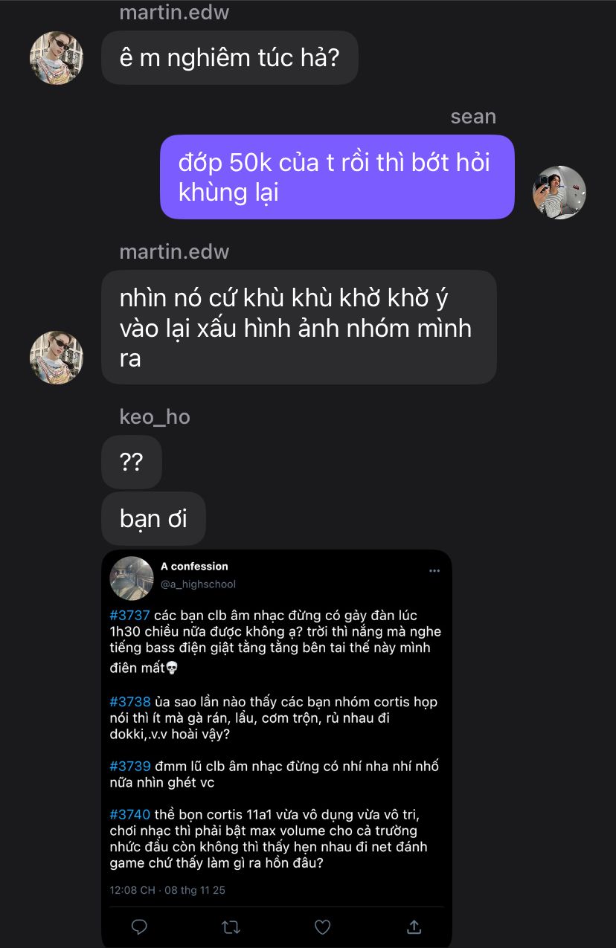Click the #3737 hashtag link
The width and height of the screenshot is (616, 948).
[129, 616]
